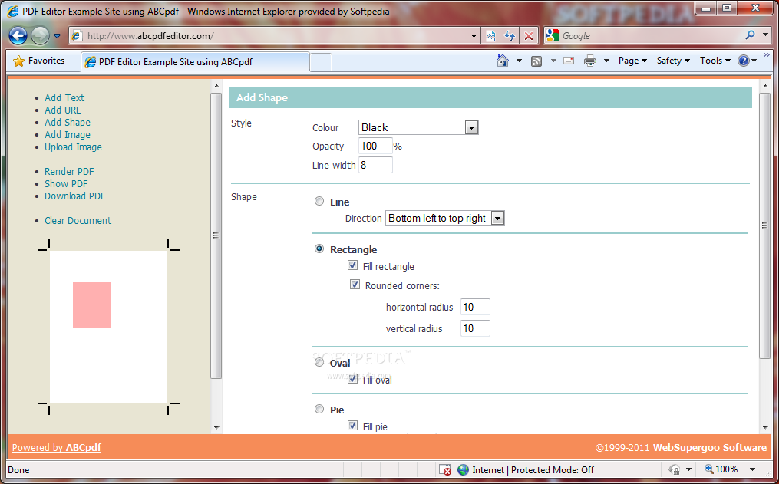Click the horizontal radius field
779x484 pixels.
475,307
